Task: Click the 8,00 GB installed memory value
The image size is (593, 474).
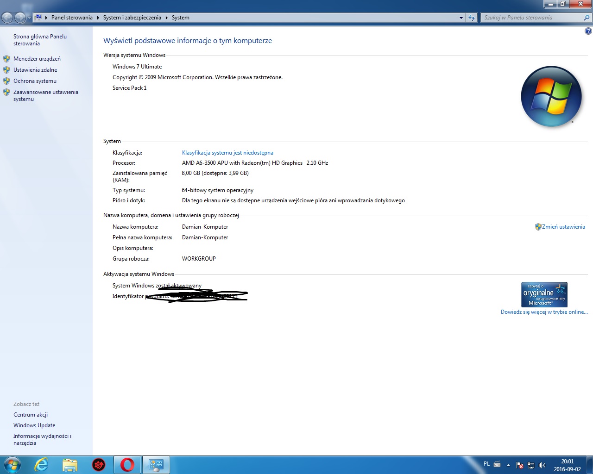Action: point(215,173)
